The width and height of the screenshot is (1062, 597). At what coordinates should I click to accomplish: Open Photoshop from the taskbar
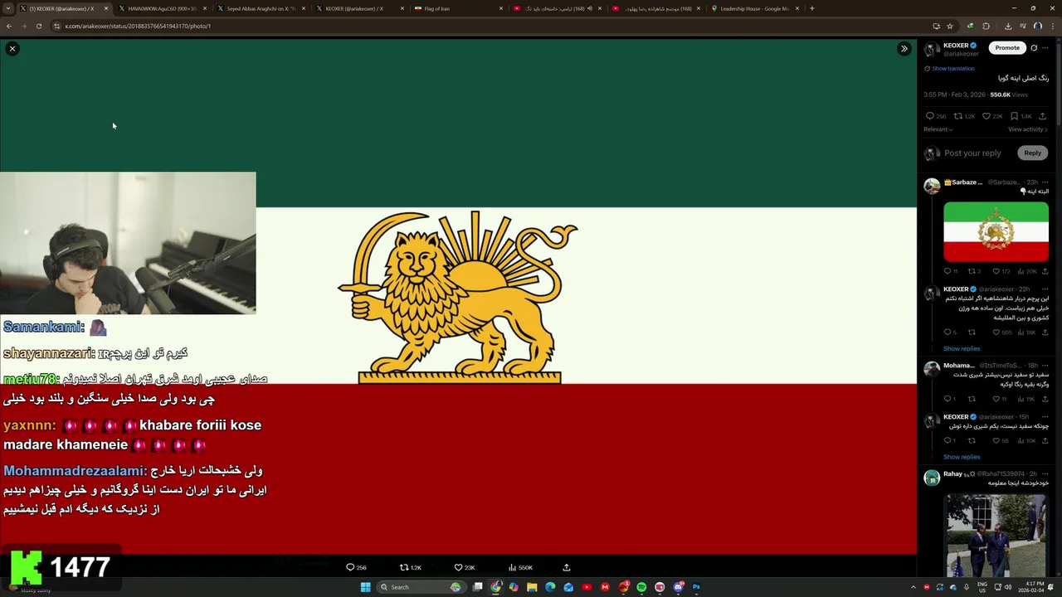(x=696, y=587)
